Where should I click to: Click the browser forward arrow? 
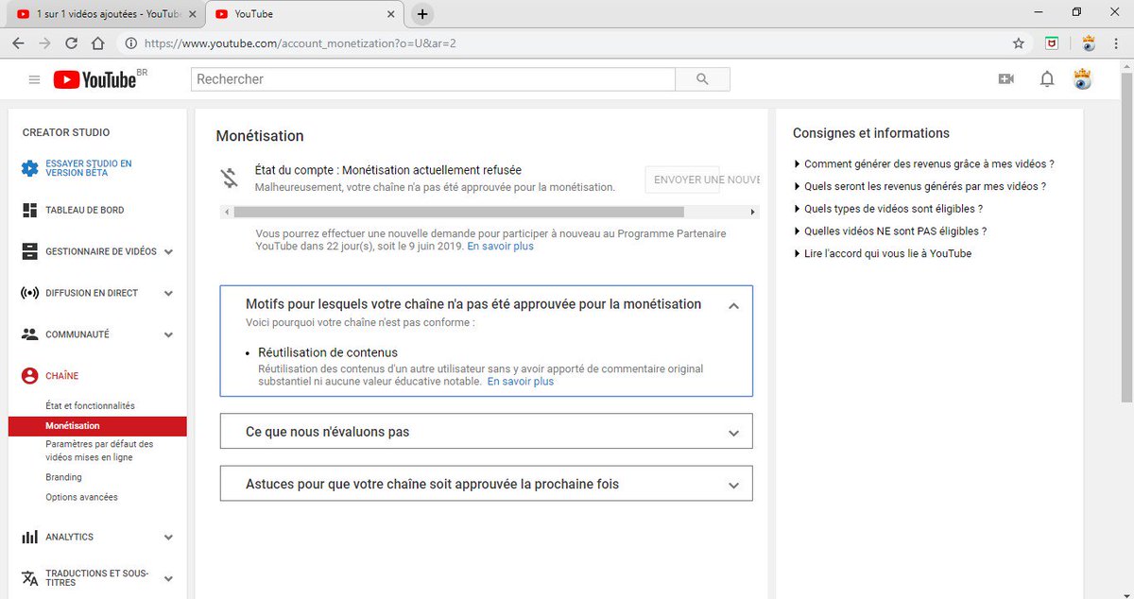(44, 43)
